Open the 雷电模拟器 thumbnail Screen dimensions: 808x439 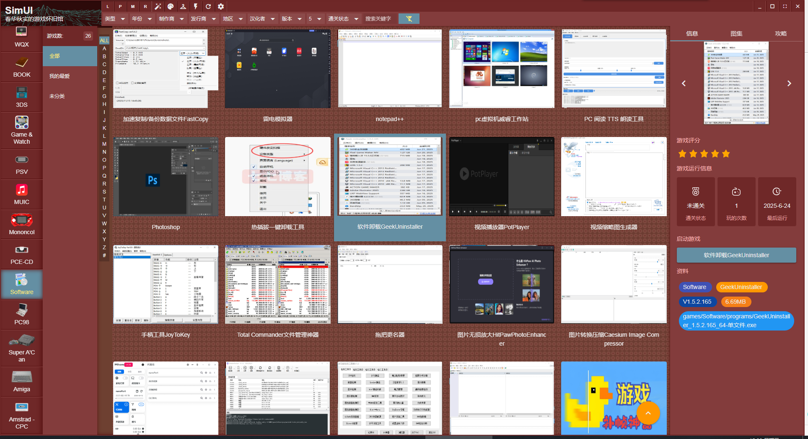[277, 68]
